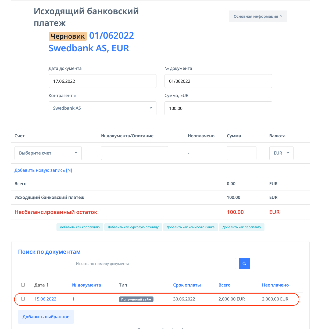Click Добавить как коррекцию button
329x329 pixels.
click(80, 227)
